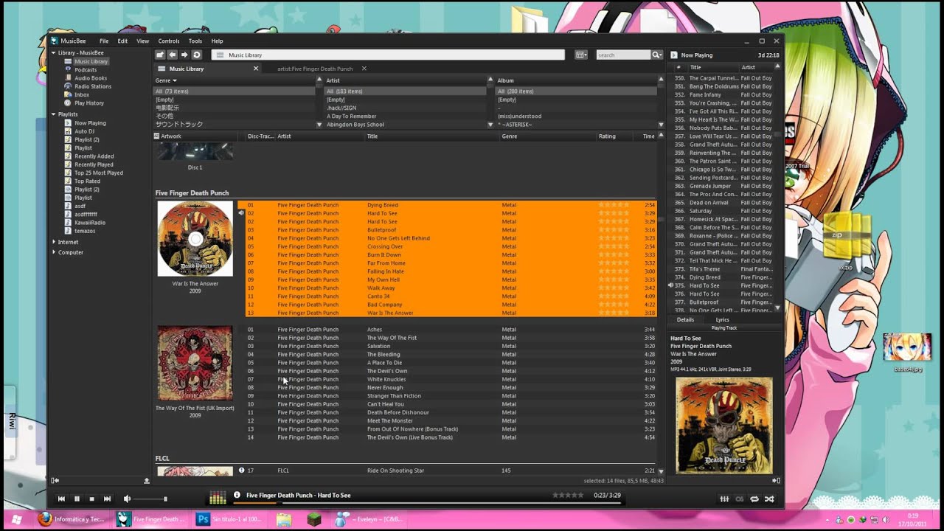Click the navigate back arrow button
The width and height of the screenshot is (944, 531).
[x=172, y=55]
